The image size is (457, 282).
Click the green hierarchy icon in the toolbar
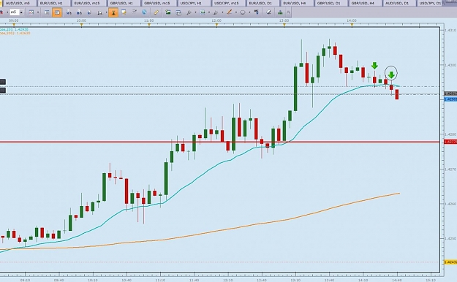(x=280, y=12)
